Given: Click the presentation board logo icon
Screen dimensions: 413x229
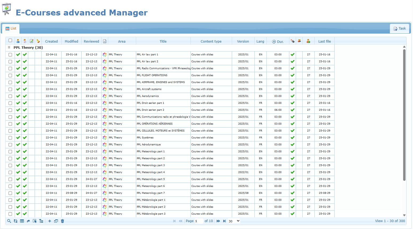Looking at the screenshot, I should [6, 9].
